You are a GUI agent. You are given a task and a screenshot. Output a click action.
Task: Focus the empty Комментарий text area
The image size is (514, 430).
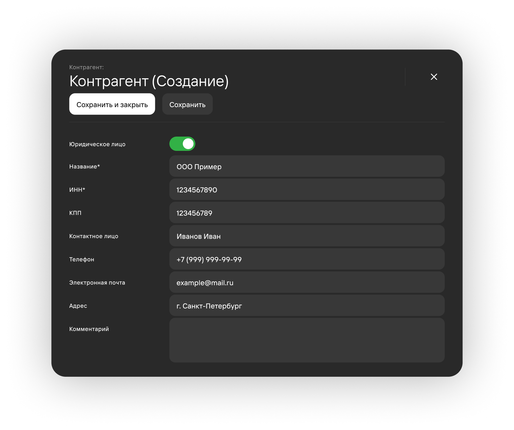pyautogui.click(x=307, y=340)
